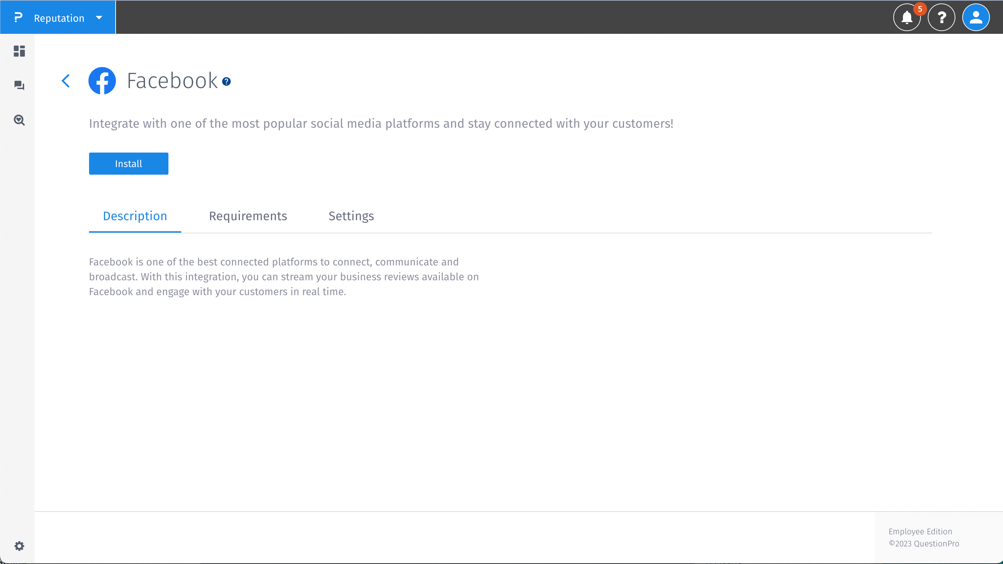Select the review search icon in sidebar
The width and height of the screenshot is (1003, 564).
click(19, 120)
